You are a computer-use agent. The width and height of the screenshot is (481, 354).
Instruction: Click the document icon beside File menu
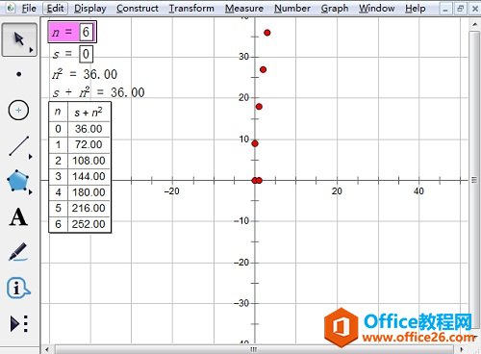coord(11,8)
